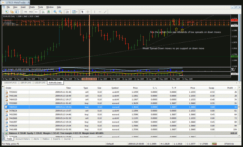The image size is (243, 147).
Task: Open the View menu
Action: [15, 7]
